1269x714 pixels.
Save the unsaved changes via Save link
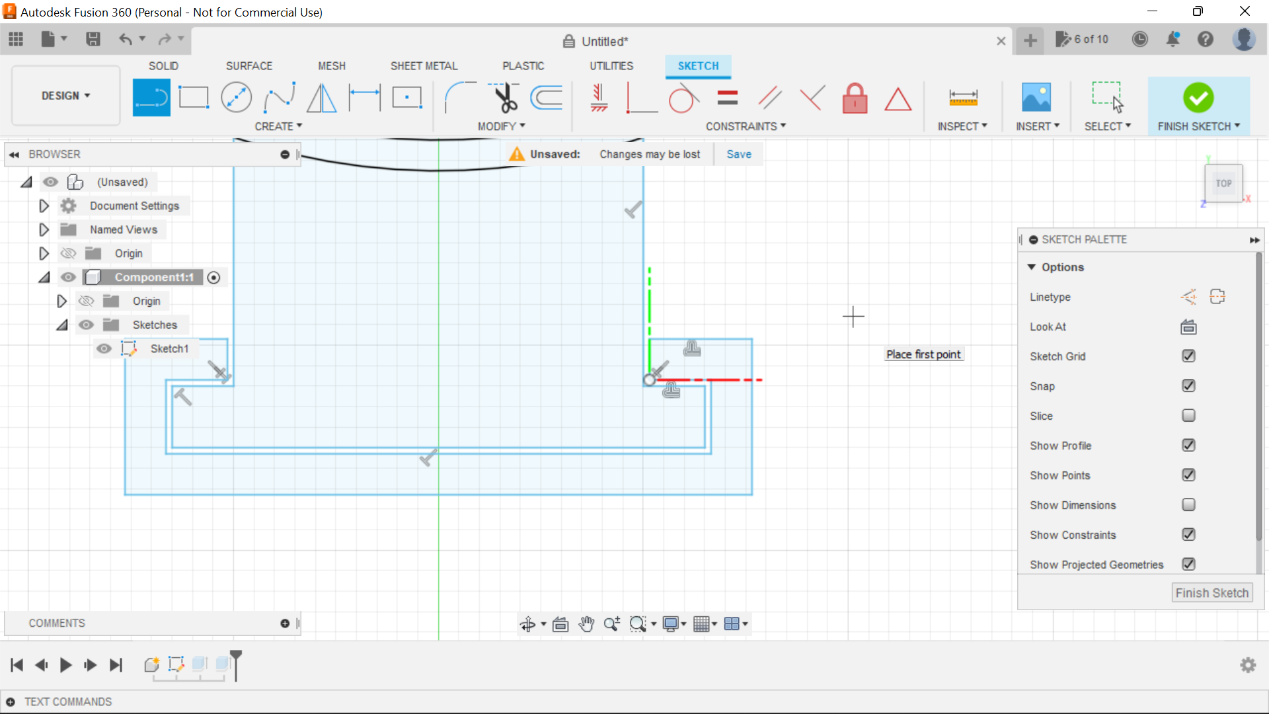pos(738,154)
